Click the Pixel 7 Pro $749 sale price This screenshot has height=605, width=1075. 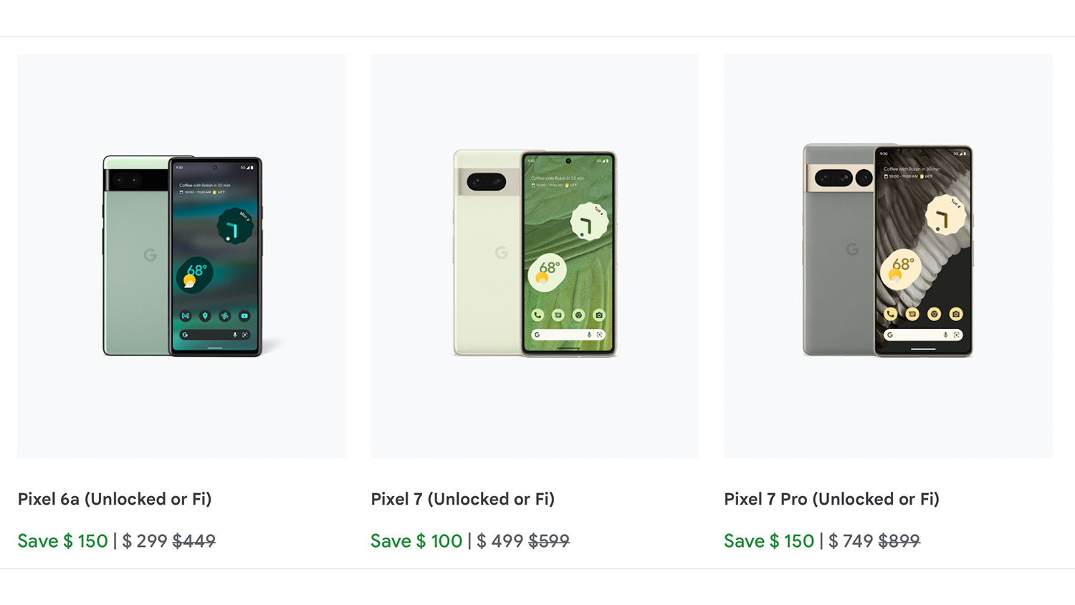(x=851, y=541)
